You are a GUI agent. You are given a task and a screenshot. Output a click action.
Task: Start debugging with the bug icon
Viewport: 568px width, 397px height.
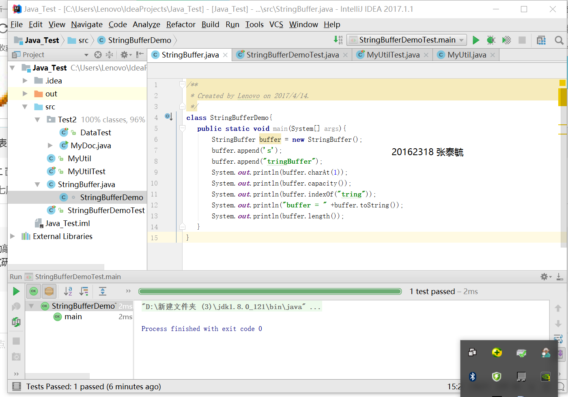click(491, 40)
